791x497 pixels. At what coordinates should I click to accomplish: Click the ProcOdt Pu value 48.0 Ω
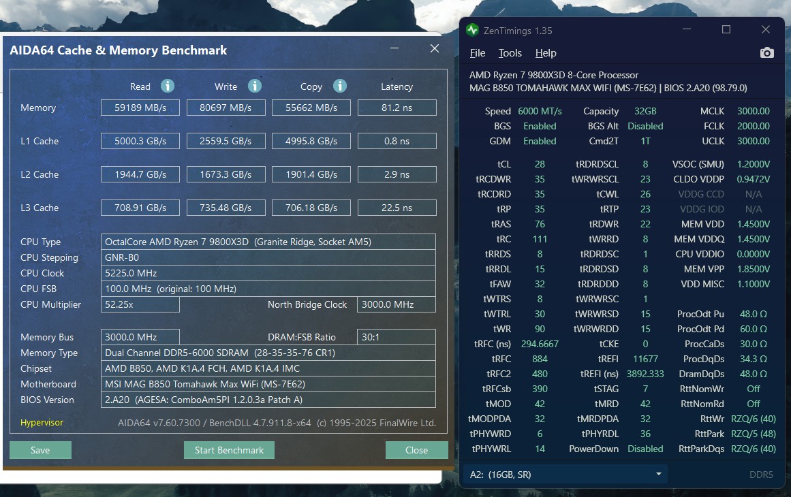coord(753,314)
